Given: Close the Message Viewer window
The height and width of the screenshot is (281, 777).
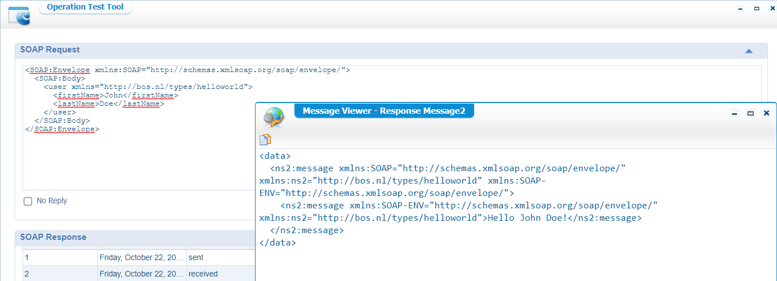Looking at the screenshot, I should pos(766,113).
